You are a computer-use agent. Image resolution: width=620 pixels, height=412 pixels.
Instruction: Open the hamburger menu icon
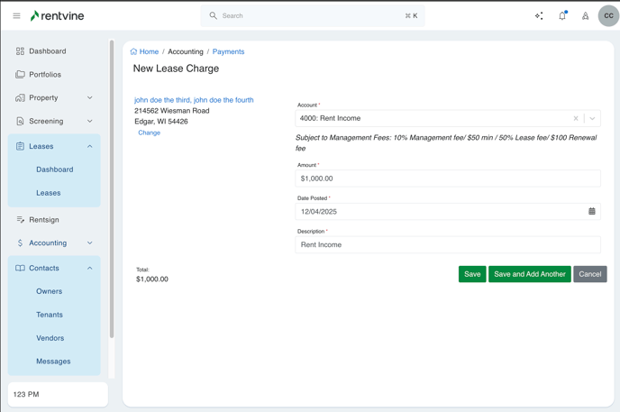16,15
